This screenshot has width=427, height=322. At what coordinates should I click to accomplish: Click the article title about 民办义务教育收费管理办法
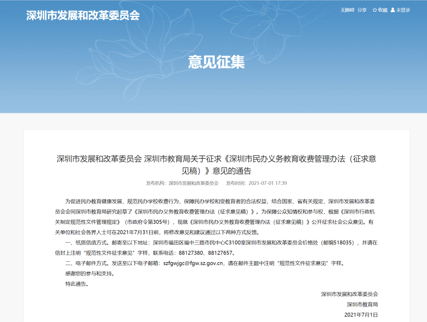pos(216,165)
